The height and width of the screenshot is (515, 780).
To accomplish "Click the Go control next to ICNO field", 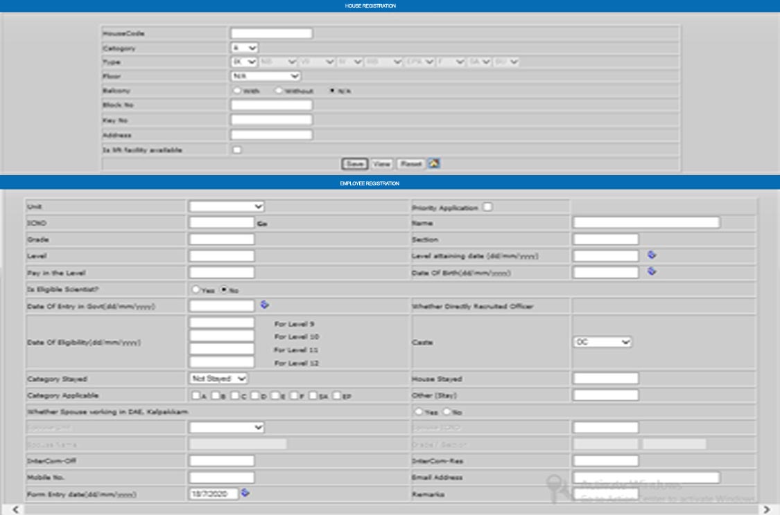I will pos(262,224).
